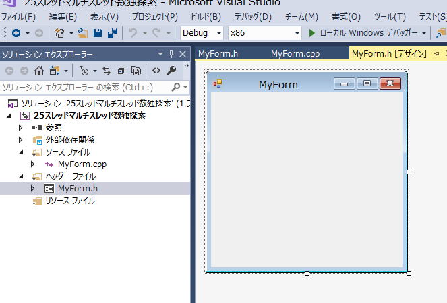The image size is (447, 303).
Task: Click the form icon in the MyForm title bar
Action: tap(218, 83)
